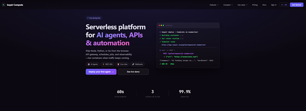
Task: Click the POST /gw/workspace/ai-summarizer line
Action: point(178,53)
